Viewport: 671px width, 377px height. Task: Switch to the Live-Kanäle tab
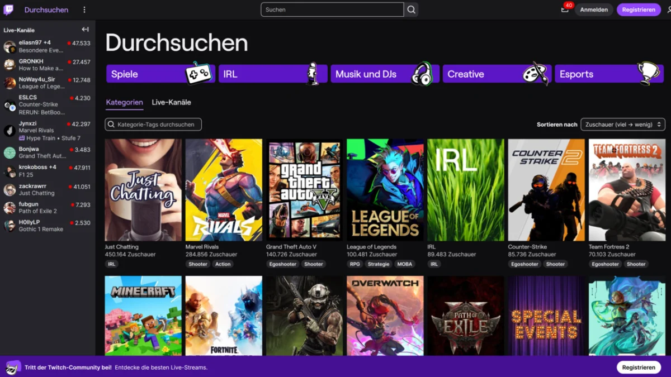(171, 102)
